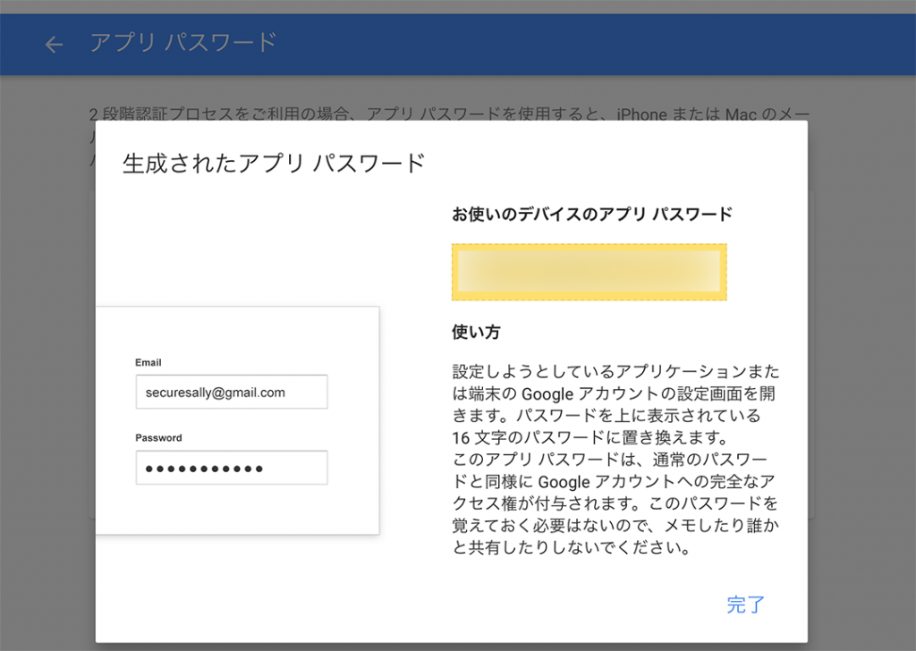Click empty area of blue header bar
916x651 pixels.
coord(581,44)
